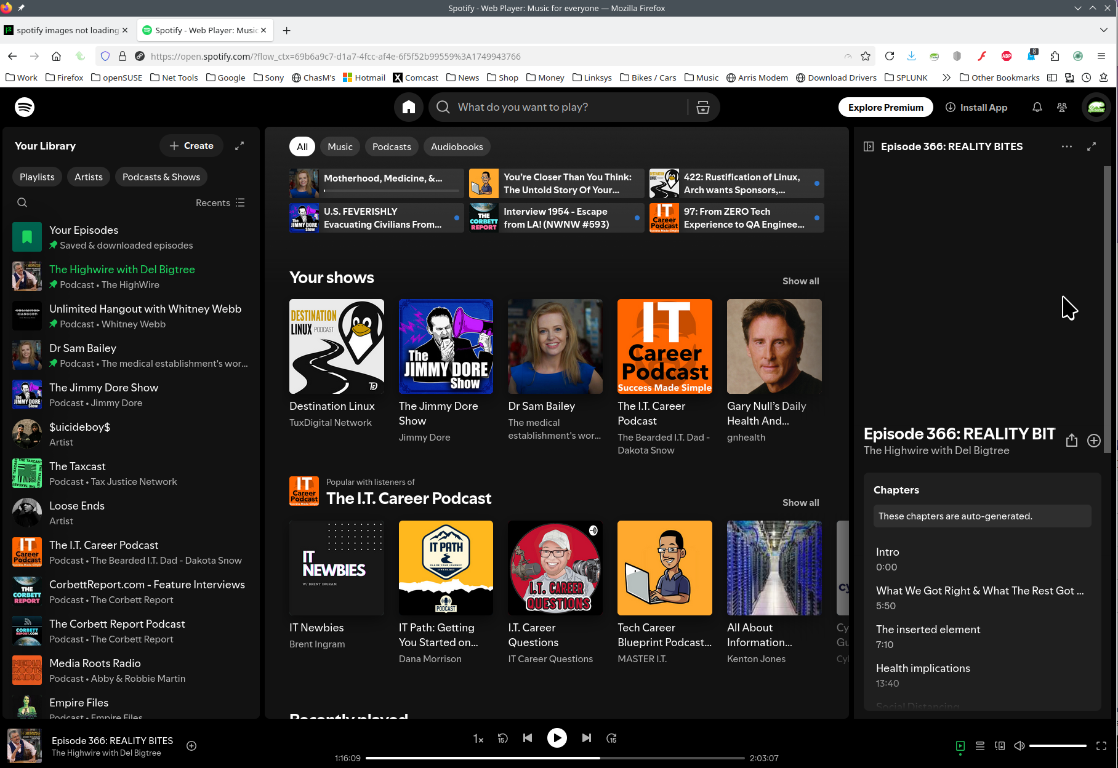Search within Your Library
Viewport: 1118px width, 768px height.
tap(22, 202)
